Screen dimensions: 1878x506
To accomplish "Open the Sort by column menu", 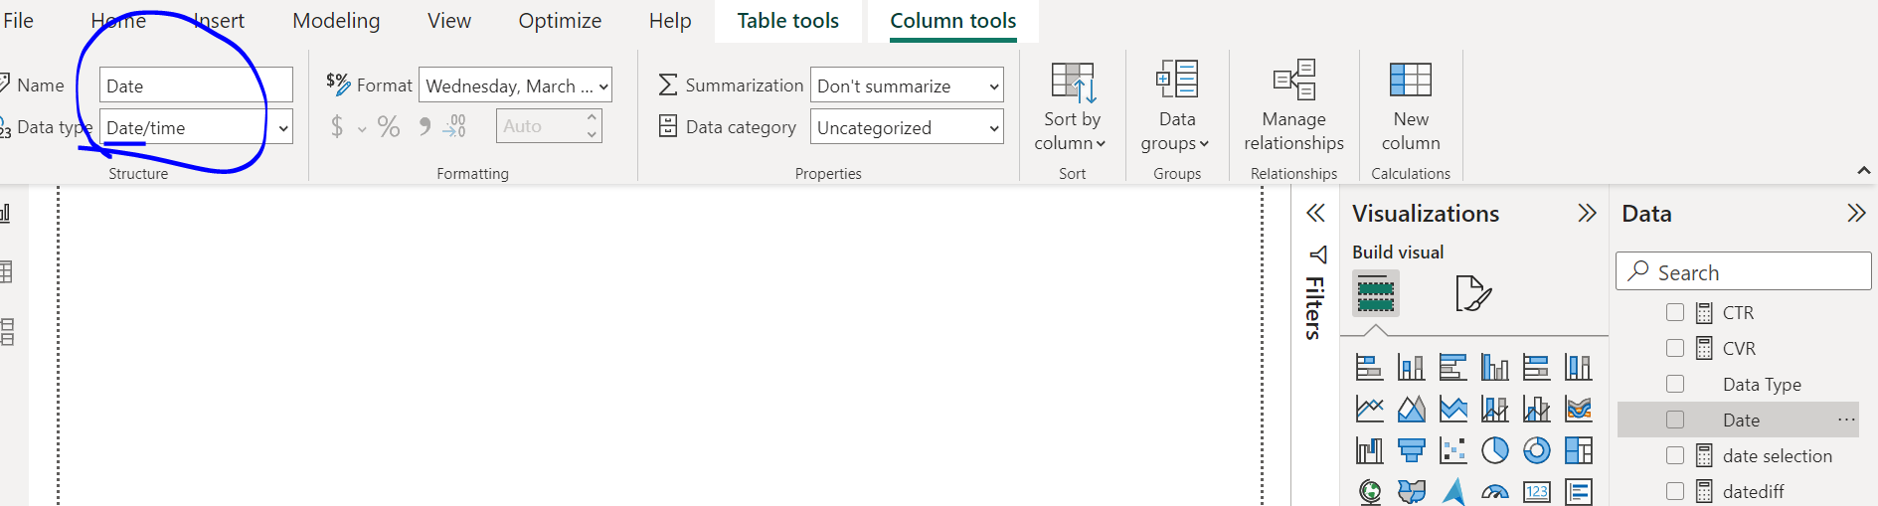I will pos(1071,105).
